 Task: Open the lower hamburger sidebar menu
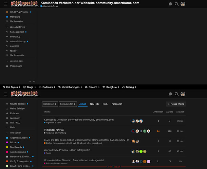pos(6,94)
